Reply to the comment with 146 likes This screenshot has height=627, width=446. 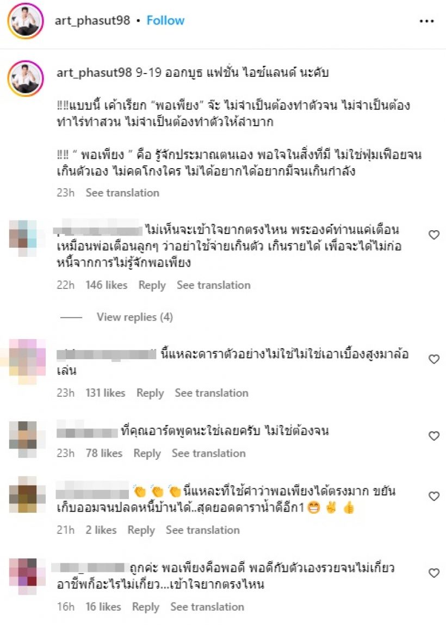point(152,285)
